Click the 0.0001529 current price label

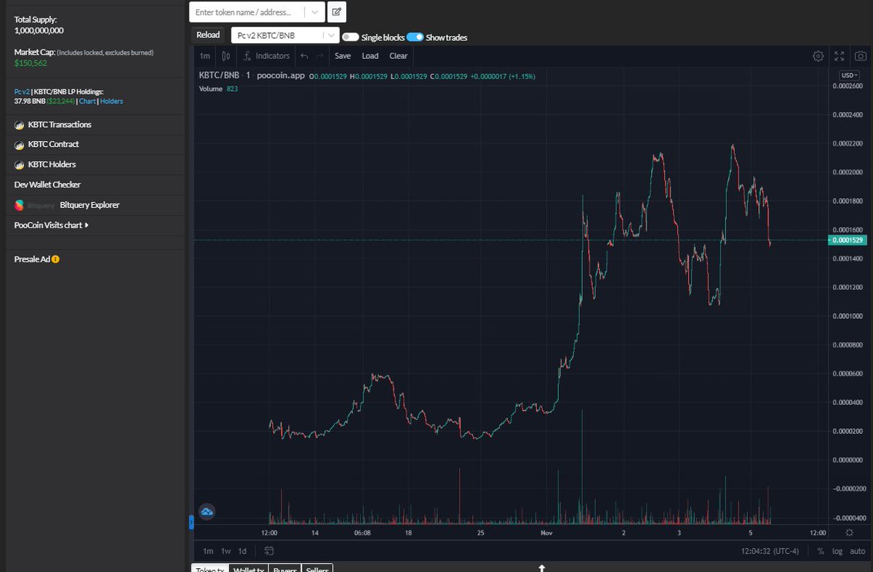coord(848,240)
